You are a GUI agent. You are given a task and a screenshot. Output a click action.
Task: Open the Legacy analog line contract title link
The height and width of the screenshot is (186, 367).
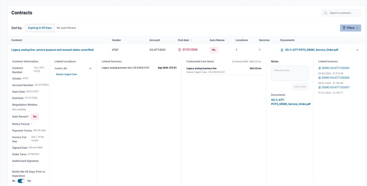(52, 50)
